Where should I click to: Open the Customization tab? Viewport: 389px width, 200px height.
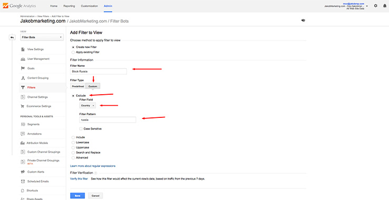[x=89, y=6]
